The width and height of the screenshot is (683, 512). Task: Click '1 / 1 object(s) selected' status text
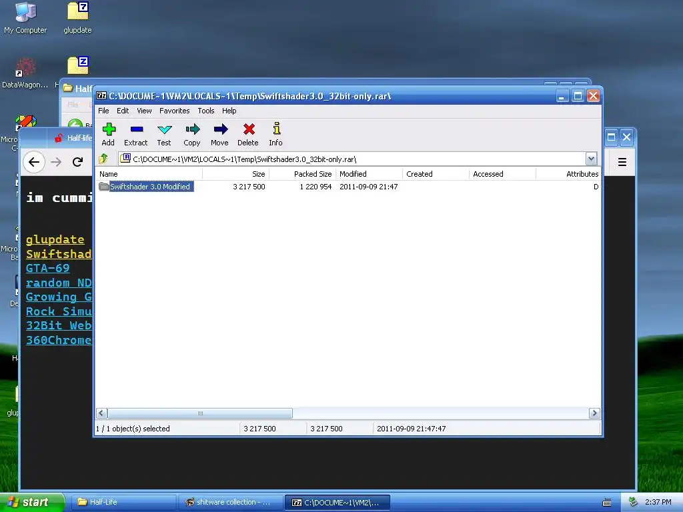pyautogui.click(x=133, y=429)
